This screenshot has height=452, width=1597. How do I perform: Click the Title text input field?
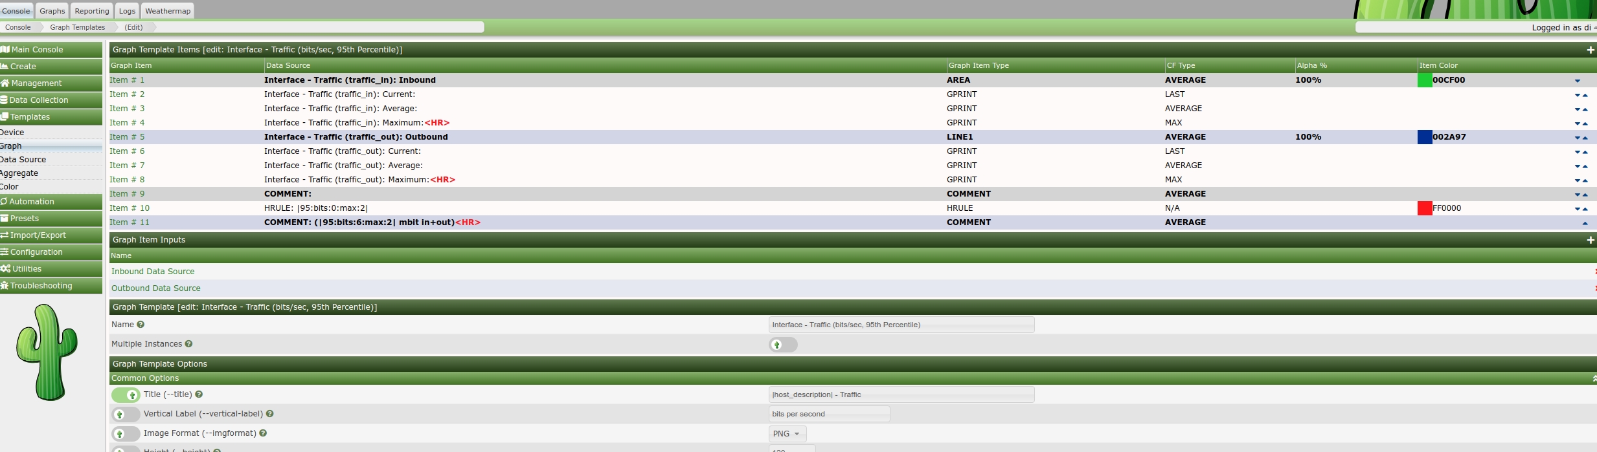coord(901,394)
